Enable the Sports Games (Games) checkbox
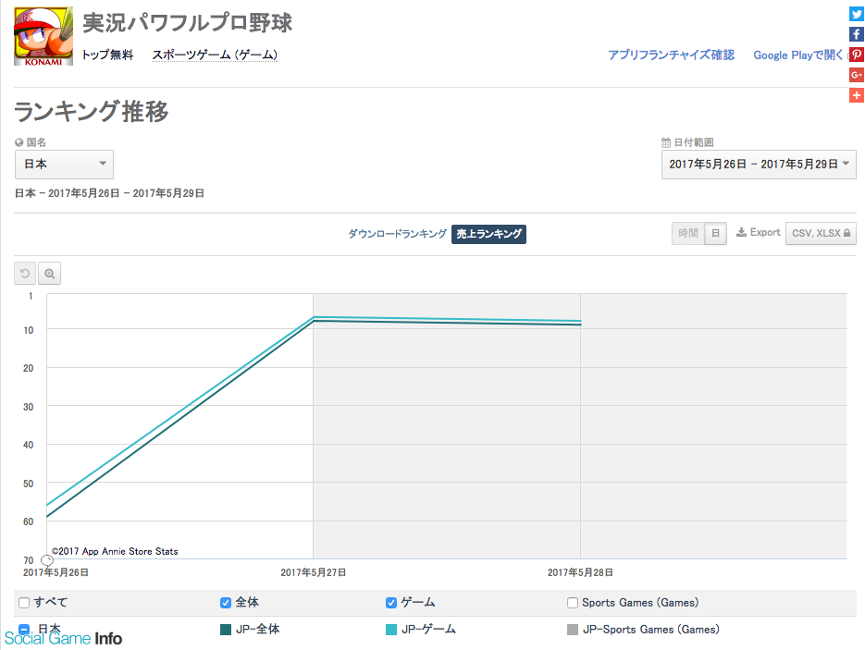865x650 pixels. tap(573, 603)
